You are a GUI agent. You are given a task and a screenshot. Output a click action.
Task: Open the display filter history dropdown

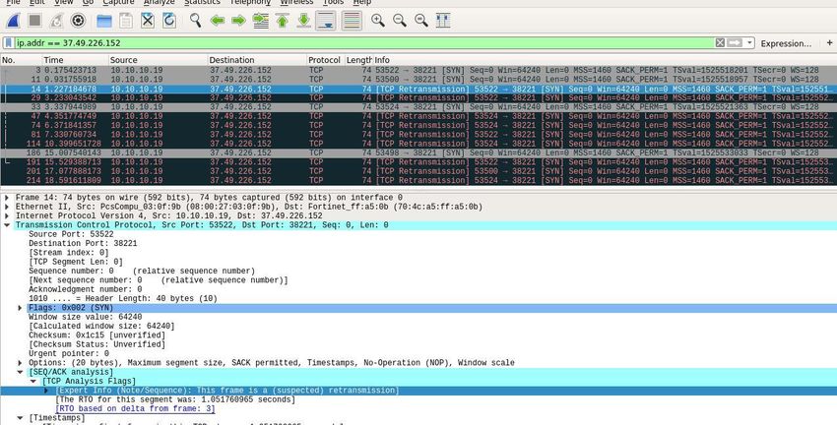click(749, 42)
